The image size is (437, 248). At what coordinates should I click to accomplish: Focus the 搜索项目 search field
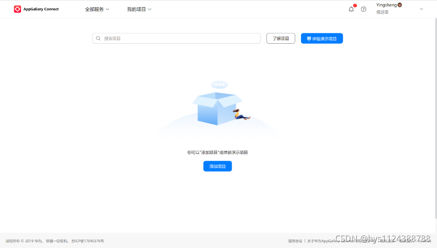[x=176, y=38]
